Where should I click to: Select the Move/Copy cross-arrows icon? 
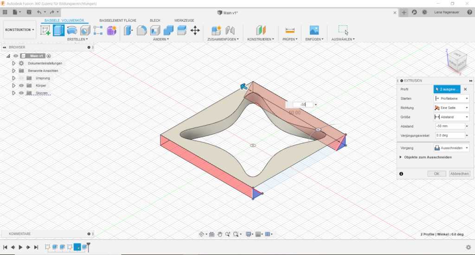point(195,30)
